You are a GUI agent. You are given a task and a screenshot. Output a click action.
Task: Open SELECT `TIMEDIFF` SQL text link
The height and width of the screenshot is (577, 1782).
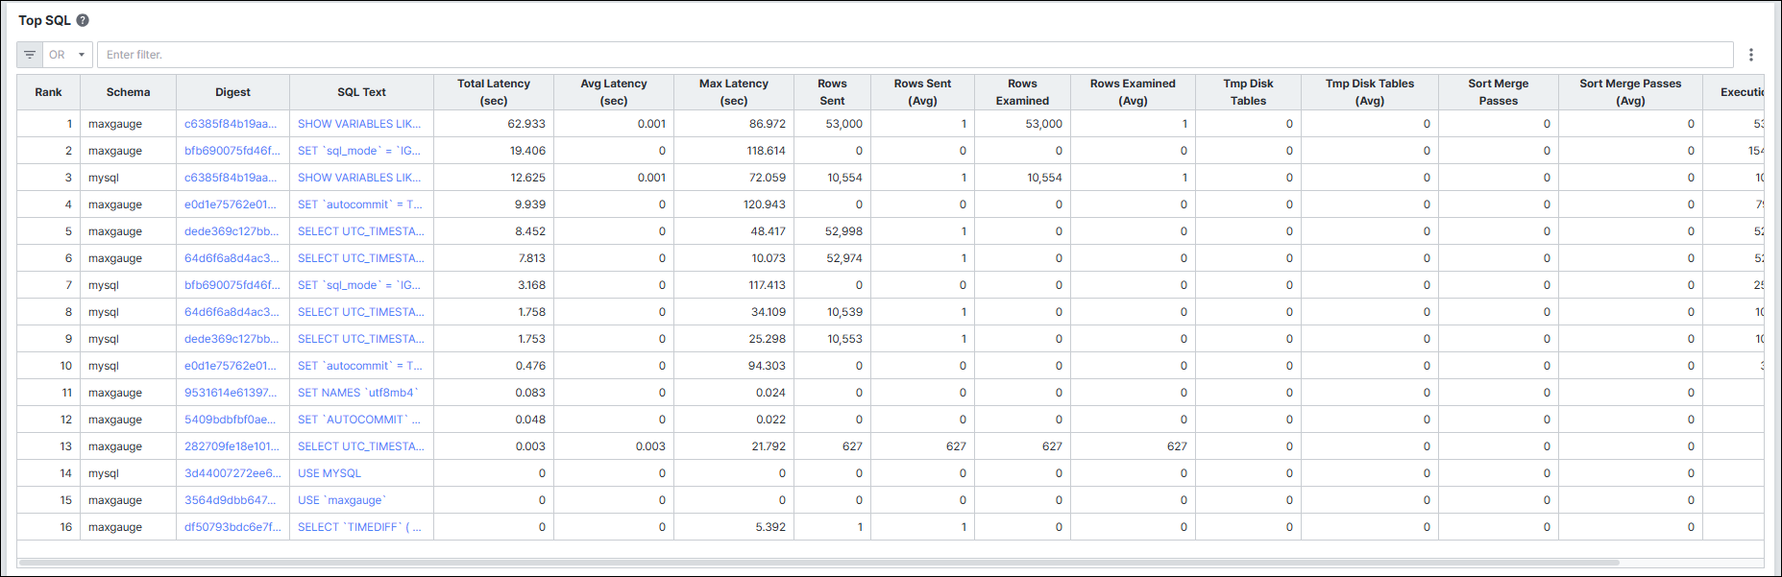(x=359, y=527)
